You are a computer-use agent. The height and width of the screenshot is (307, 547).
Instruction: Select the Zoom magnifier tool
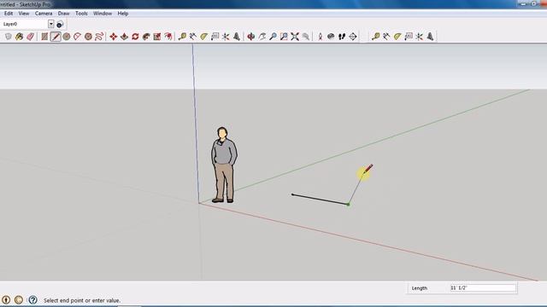[273, 36]
